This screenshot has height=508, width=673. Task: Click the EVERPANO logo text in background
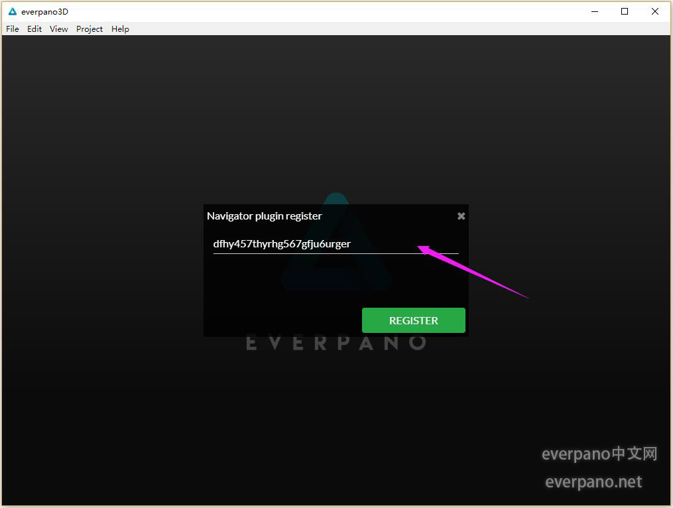[x=336, y=344]
